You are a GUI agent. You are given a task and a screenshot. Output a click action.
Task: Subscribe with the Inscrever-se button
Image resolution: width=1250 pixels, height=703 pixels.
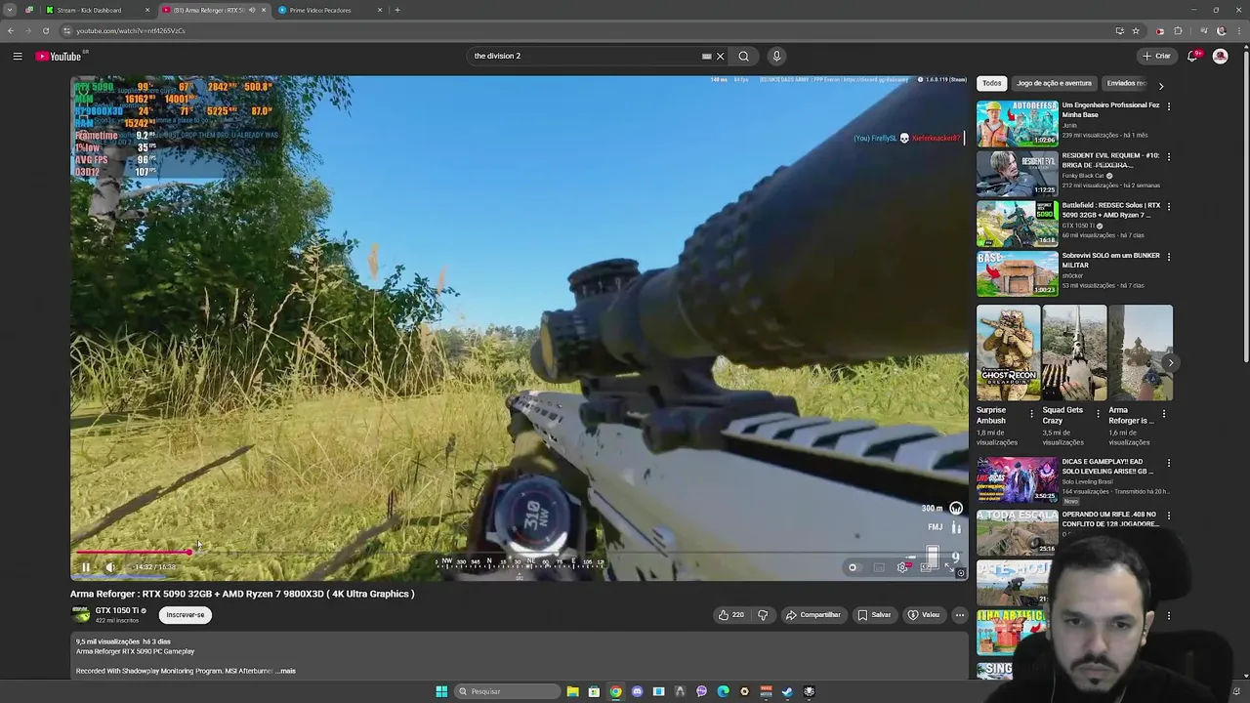186,615
